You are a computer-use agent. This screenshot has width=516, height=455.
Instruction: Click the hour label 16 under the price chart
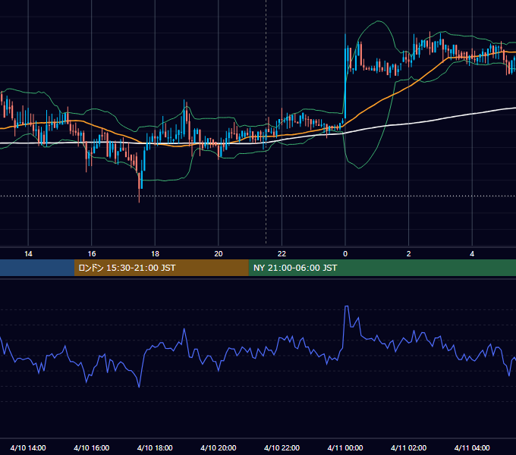tap(92, 254)
